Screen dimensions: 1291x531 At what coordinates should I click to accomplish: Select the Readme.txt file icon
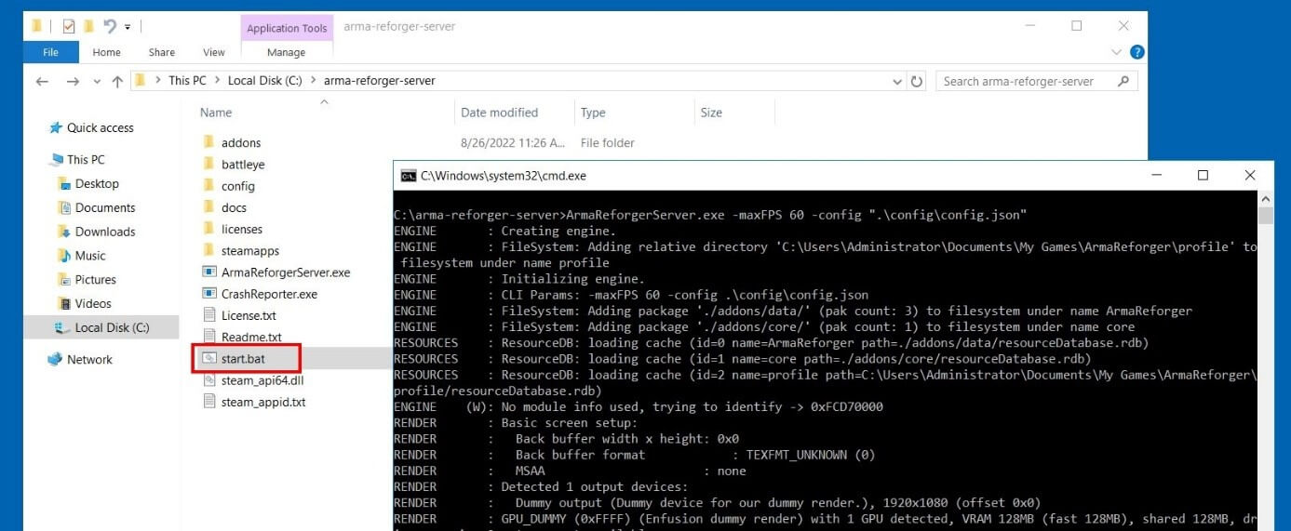(x=209, y=338)
